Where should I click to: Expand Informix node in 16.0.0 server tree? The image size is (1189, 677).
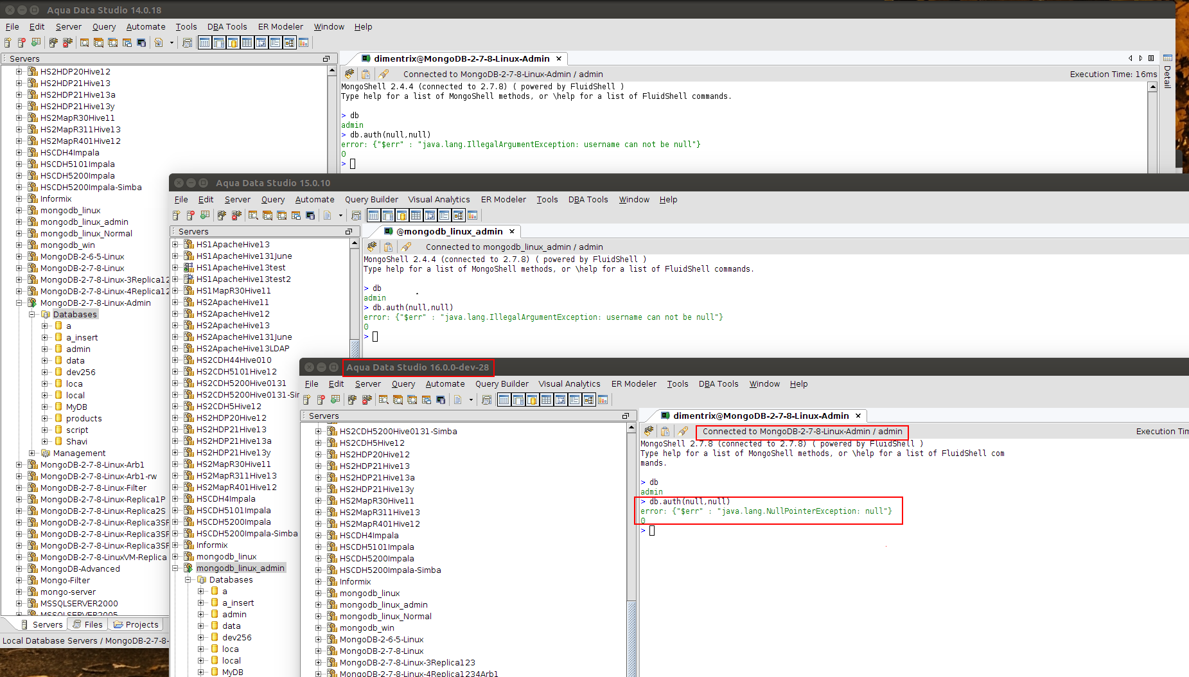(x=319, y=582)
